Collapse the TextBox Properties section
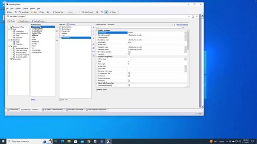 [x=97, y=57]
